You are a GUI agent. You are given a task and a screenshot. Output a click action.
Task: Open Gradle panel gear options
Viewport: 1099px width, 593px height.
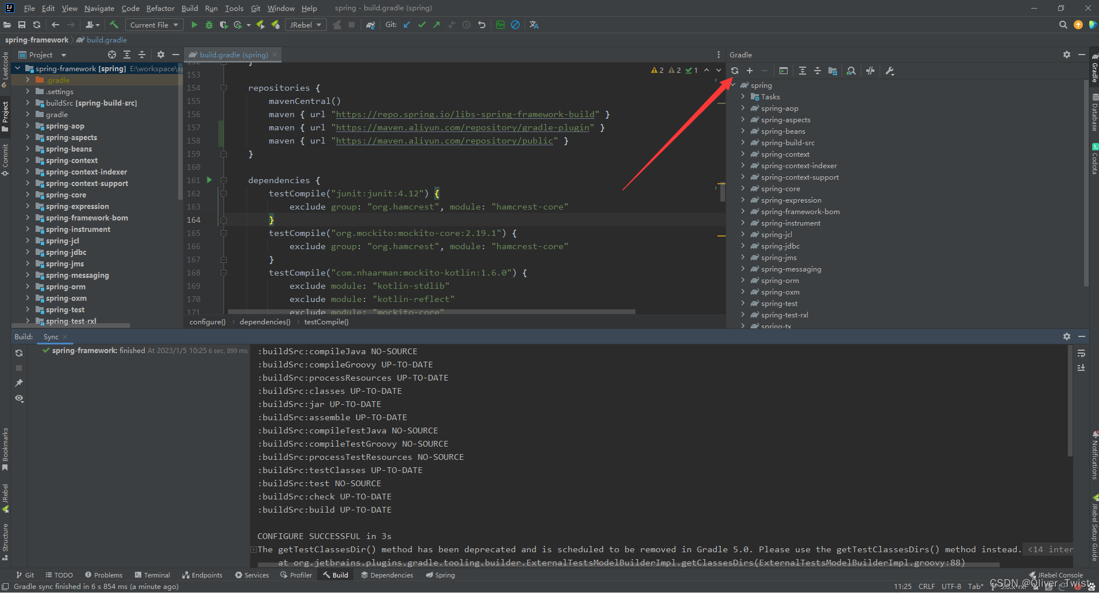tap(1067, 55)
